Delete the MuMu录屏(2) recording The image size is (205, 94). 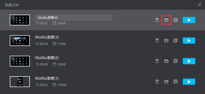coord(157,61)
